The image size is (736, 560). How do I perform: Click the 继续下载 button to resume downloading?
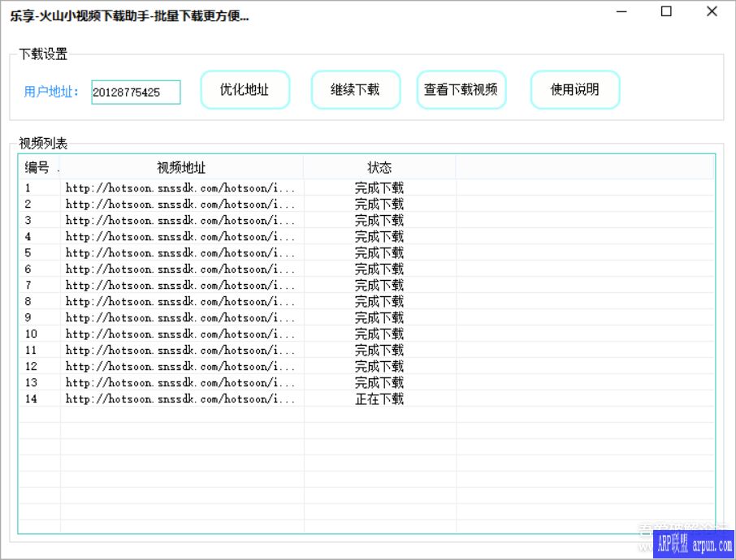point(355,89)
